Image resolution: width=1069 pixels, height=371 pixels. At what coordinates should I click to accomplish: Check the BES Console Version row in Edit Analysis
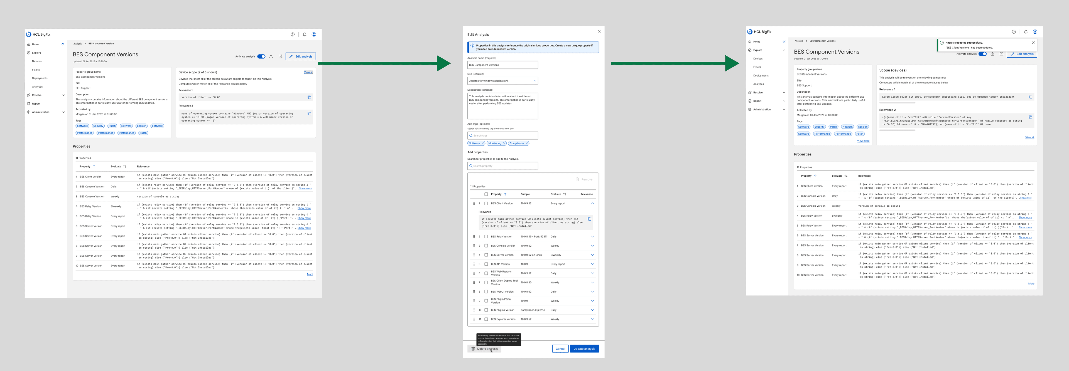coord(486,246)
